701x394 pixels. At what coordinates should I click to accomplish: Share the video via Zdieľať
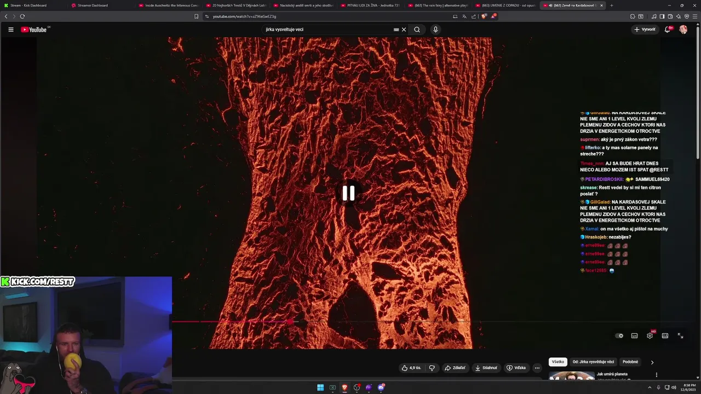[455, 368]
